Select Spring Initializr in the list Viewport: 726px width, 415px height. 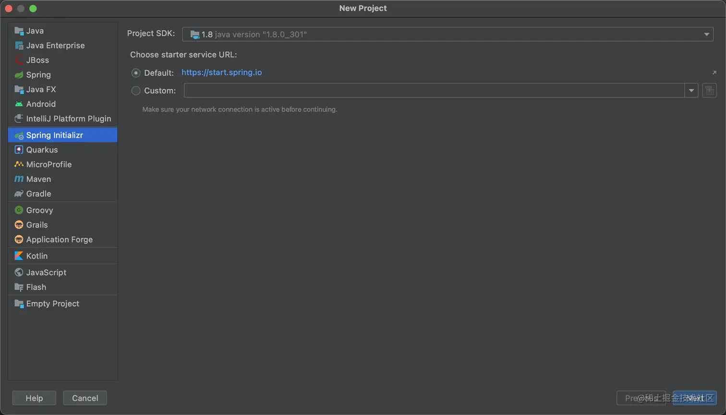tap(62, 135)
